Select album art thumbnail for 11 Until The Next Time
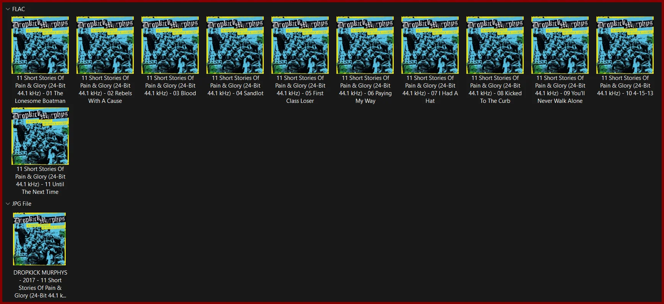The height and width of the screenshot is (304, 664). [x=40, y=136]
